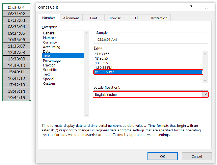
Task: Click the down scroll arrow of Type list
Action: coord(205,80)
